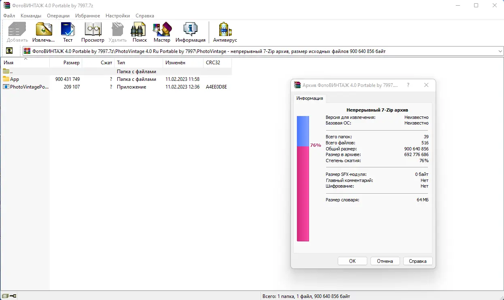This screenshot has height=300, width=504.
Task: Click the CRC32 value A4EE0D8E
Action: pyautogui.click(x=216, y=87)
